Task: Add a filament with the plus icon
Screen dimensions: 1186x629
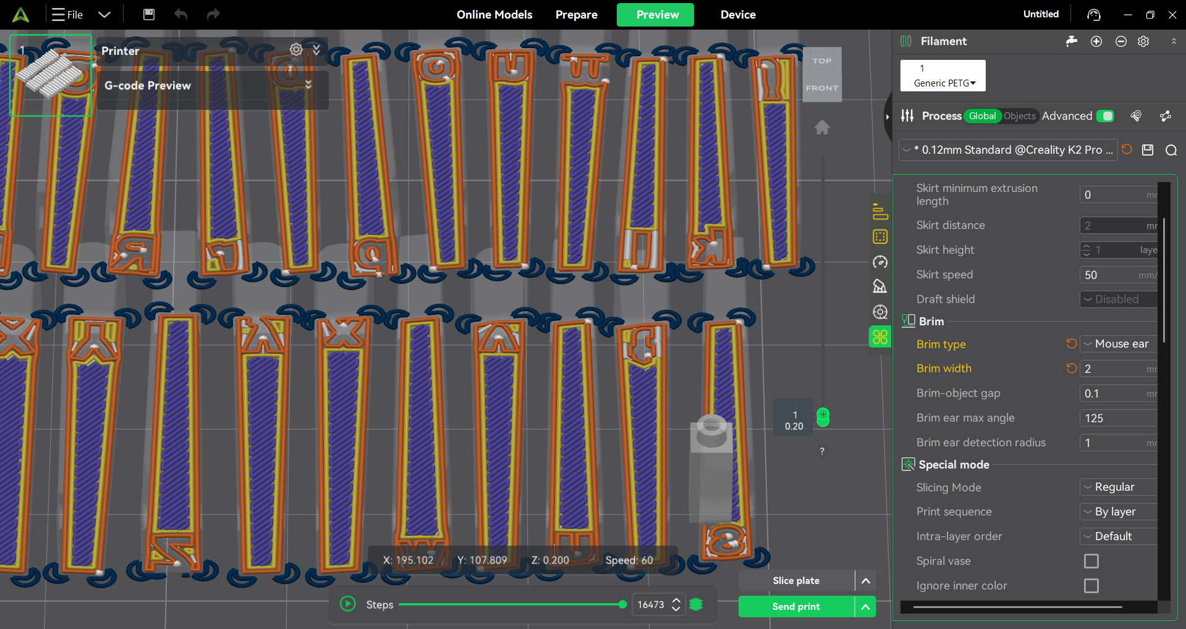Action: coord(1096,41)
